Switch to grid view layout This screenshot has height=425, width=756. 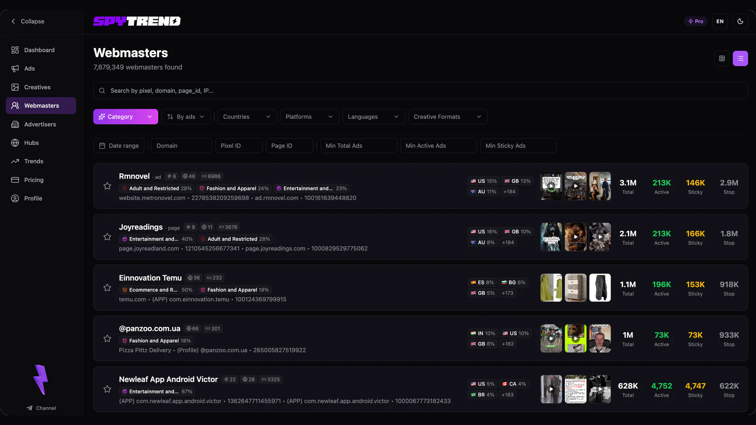[x=722, y=58]
